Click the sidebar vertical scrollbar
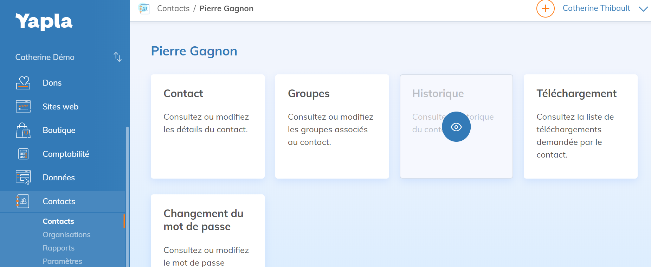Screen dimensions: 651x267 (x=127, y=196)
